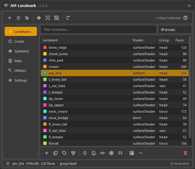Open the Settings tab
195x169 pixels.
21,80
